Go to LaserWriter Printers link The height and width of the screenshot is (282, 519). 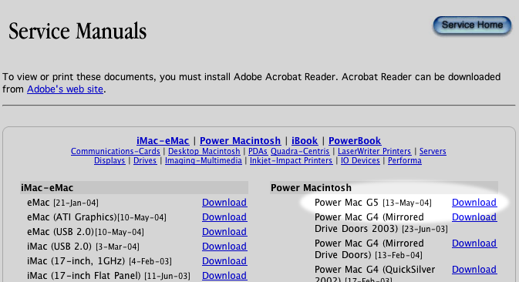point(374,152)
